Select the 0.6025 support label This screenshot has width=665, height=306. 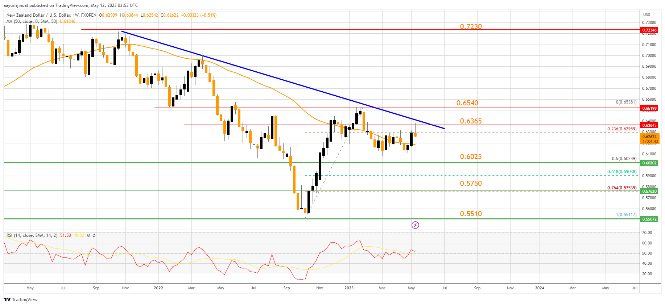471,156
